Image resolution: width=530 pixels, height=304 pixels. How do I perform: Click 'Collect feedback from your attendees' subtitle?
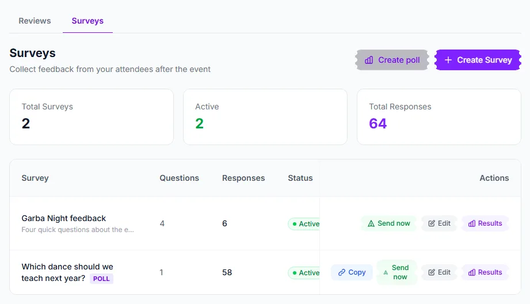pos(110,69)
